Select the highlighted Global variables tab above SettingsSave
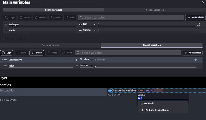 151,45
